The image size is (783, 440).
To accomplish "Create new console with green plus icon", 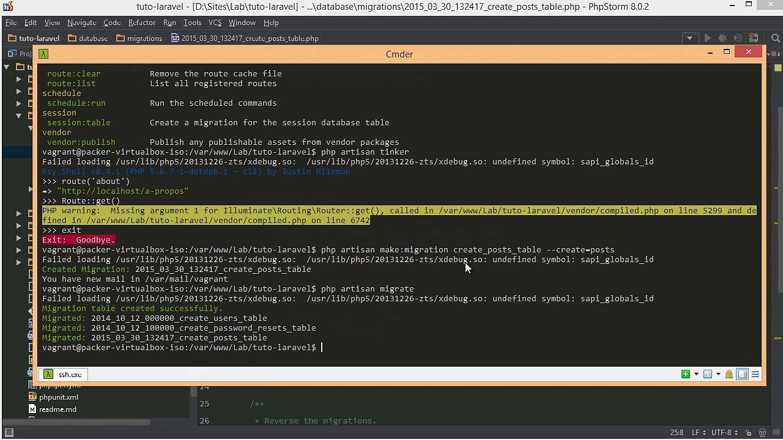I will (x=686, y=374).
